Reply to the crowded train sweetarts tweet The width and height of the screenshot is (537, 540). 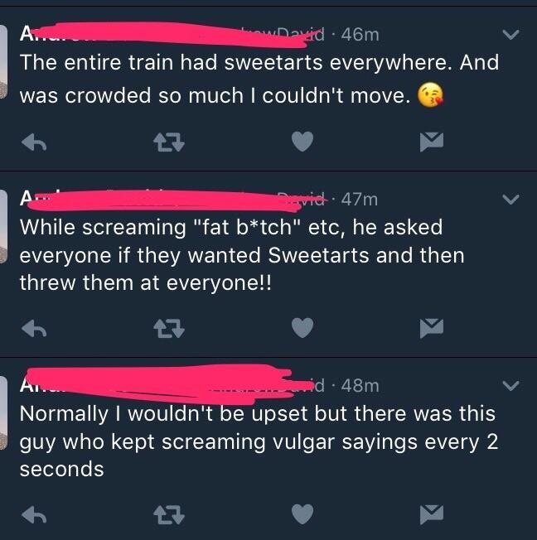coord(34,143)
